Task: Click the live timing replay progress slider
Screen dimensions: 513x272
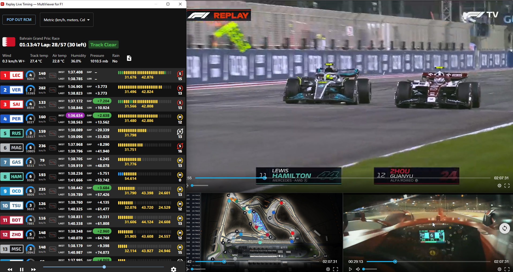Action: pyautogui.click(x=103, y=267)
